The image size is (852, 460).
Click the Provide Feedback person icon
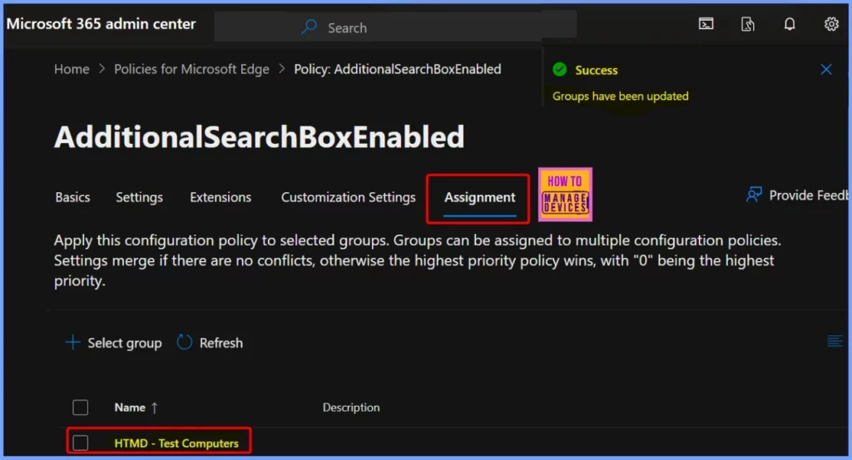(754, 195)
